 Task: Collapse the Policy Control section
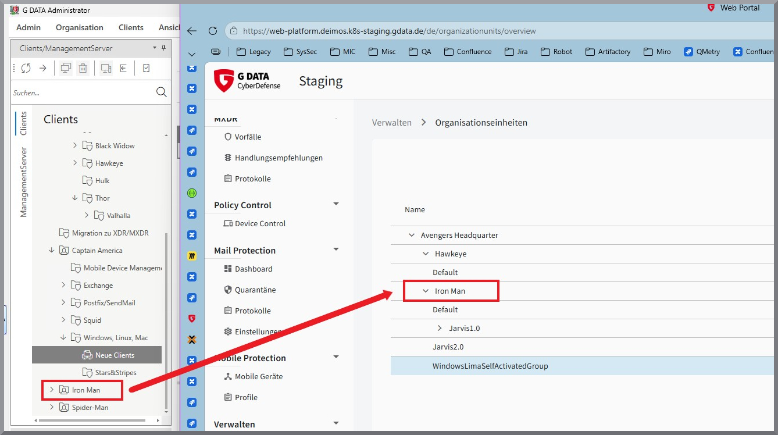[x=336, y=204]
